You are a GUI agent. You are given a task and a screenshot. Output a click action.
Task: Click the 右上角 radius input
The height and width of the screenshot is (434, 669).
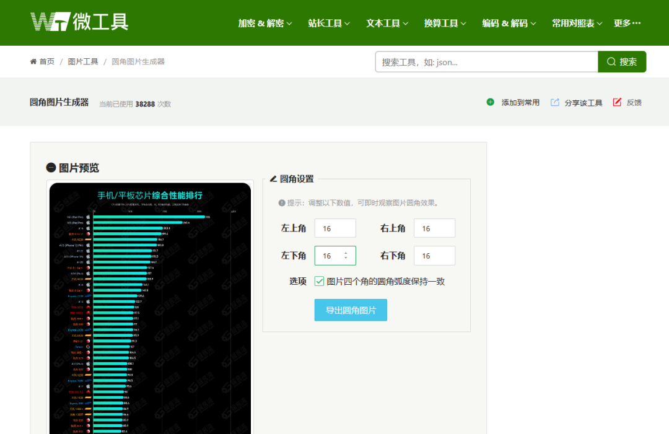(x=434, y=228)
